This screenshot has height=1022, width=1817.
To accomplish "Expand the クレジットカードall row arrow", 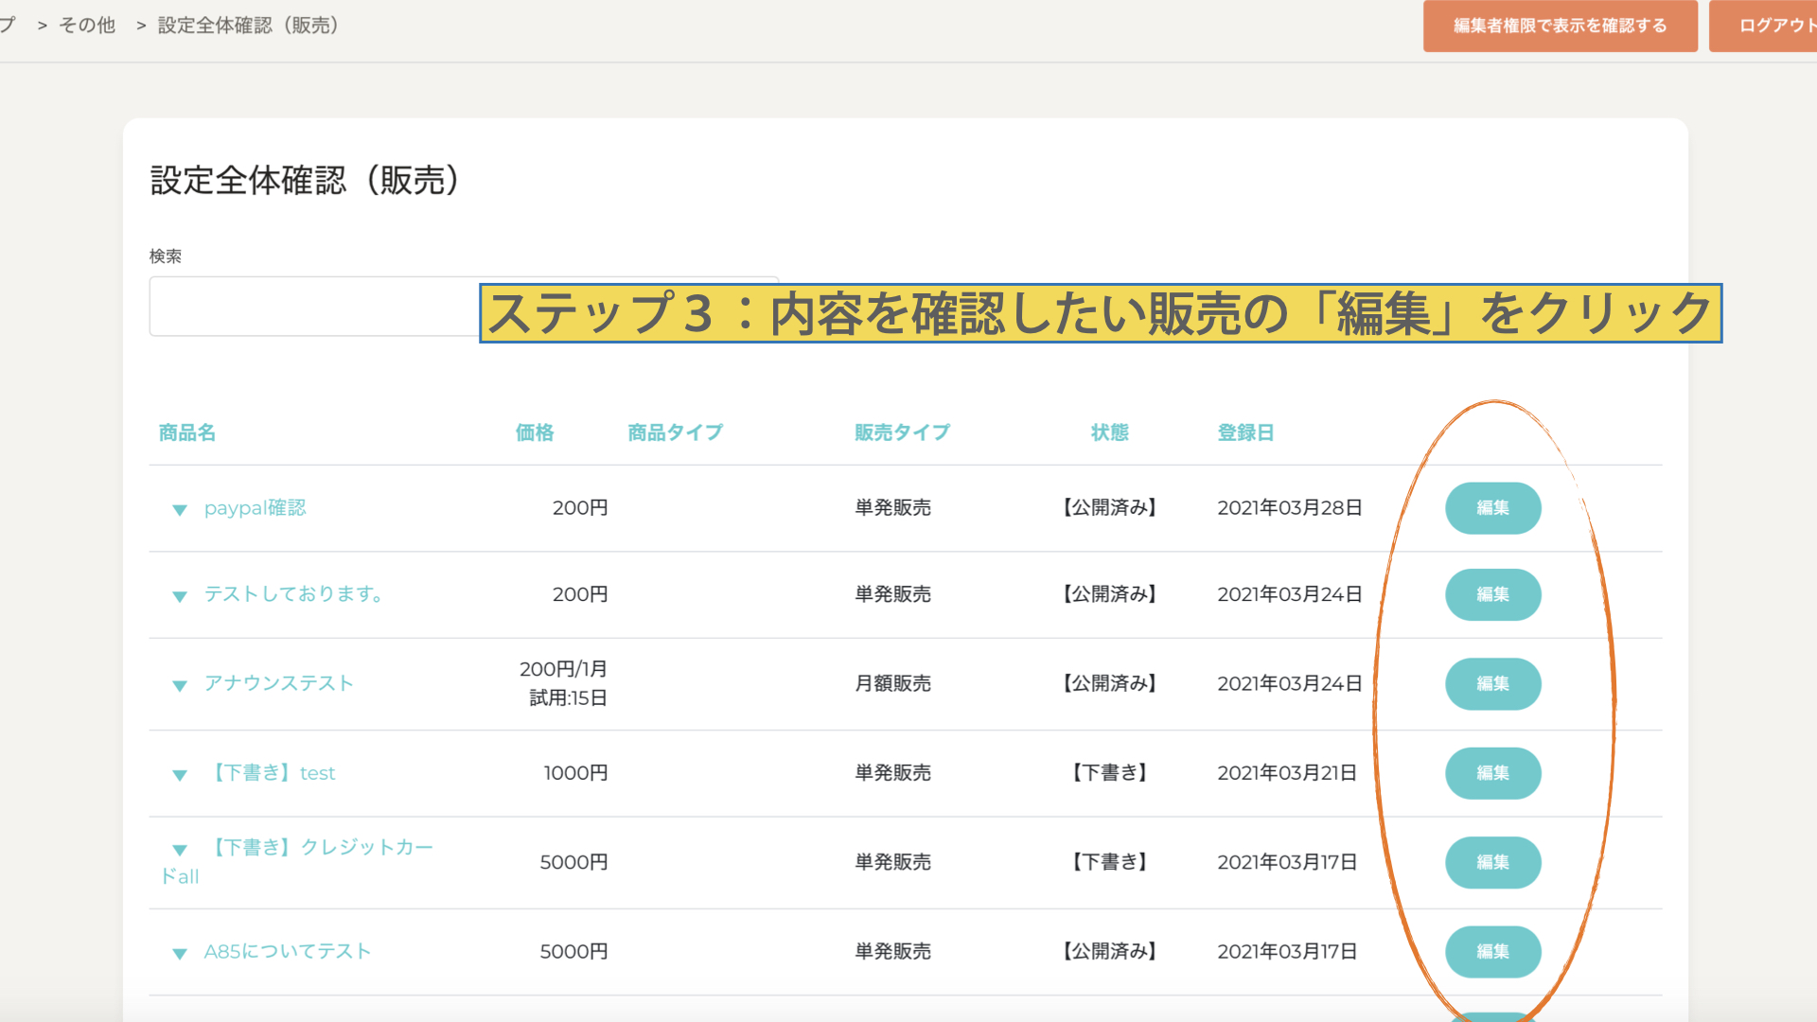I will click(x=179, y=850).
